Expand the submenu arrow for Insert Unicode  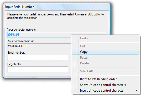point(137,91)
